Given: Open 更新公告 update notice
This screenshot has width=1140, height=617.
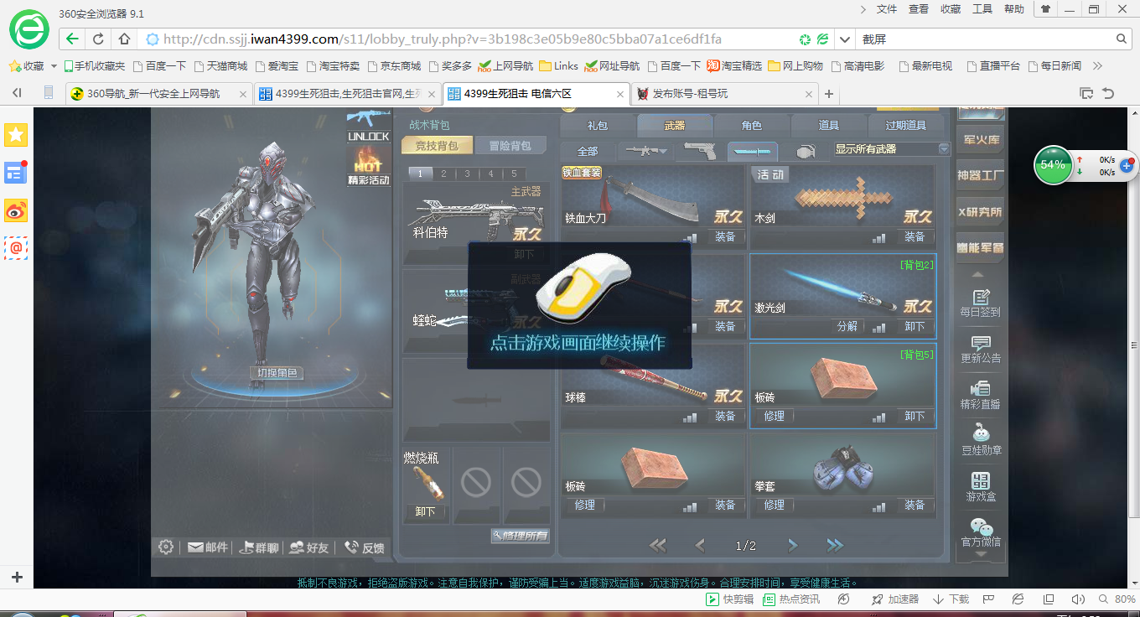Looking at the screenshot, I should (980, 349).
